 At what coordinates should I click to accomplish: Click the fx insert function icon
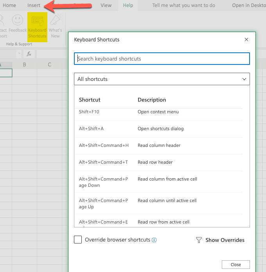(x=29, y=54)
